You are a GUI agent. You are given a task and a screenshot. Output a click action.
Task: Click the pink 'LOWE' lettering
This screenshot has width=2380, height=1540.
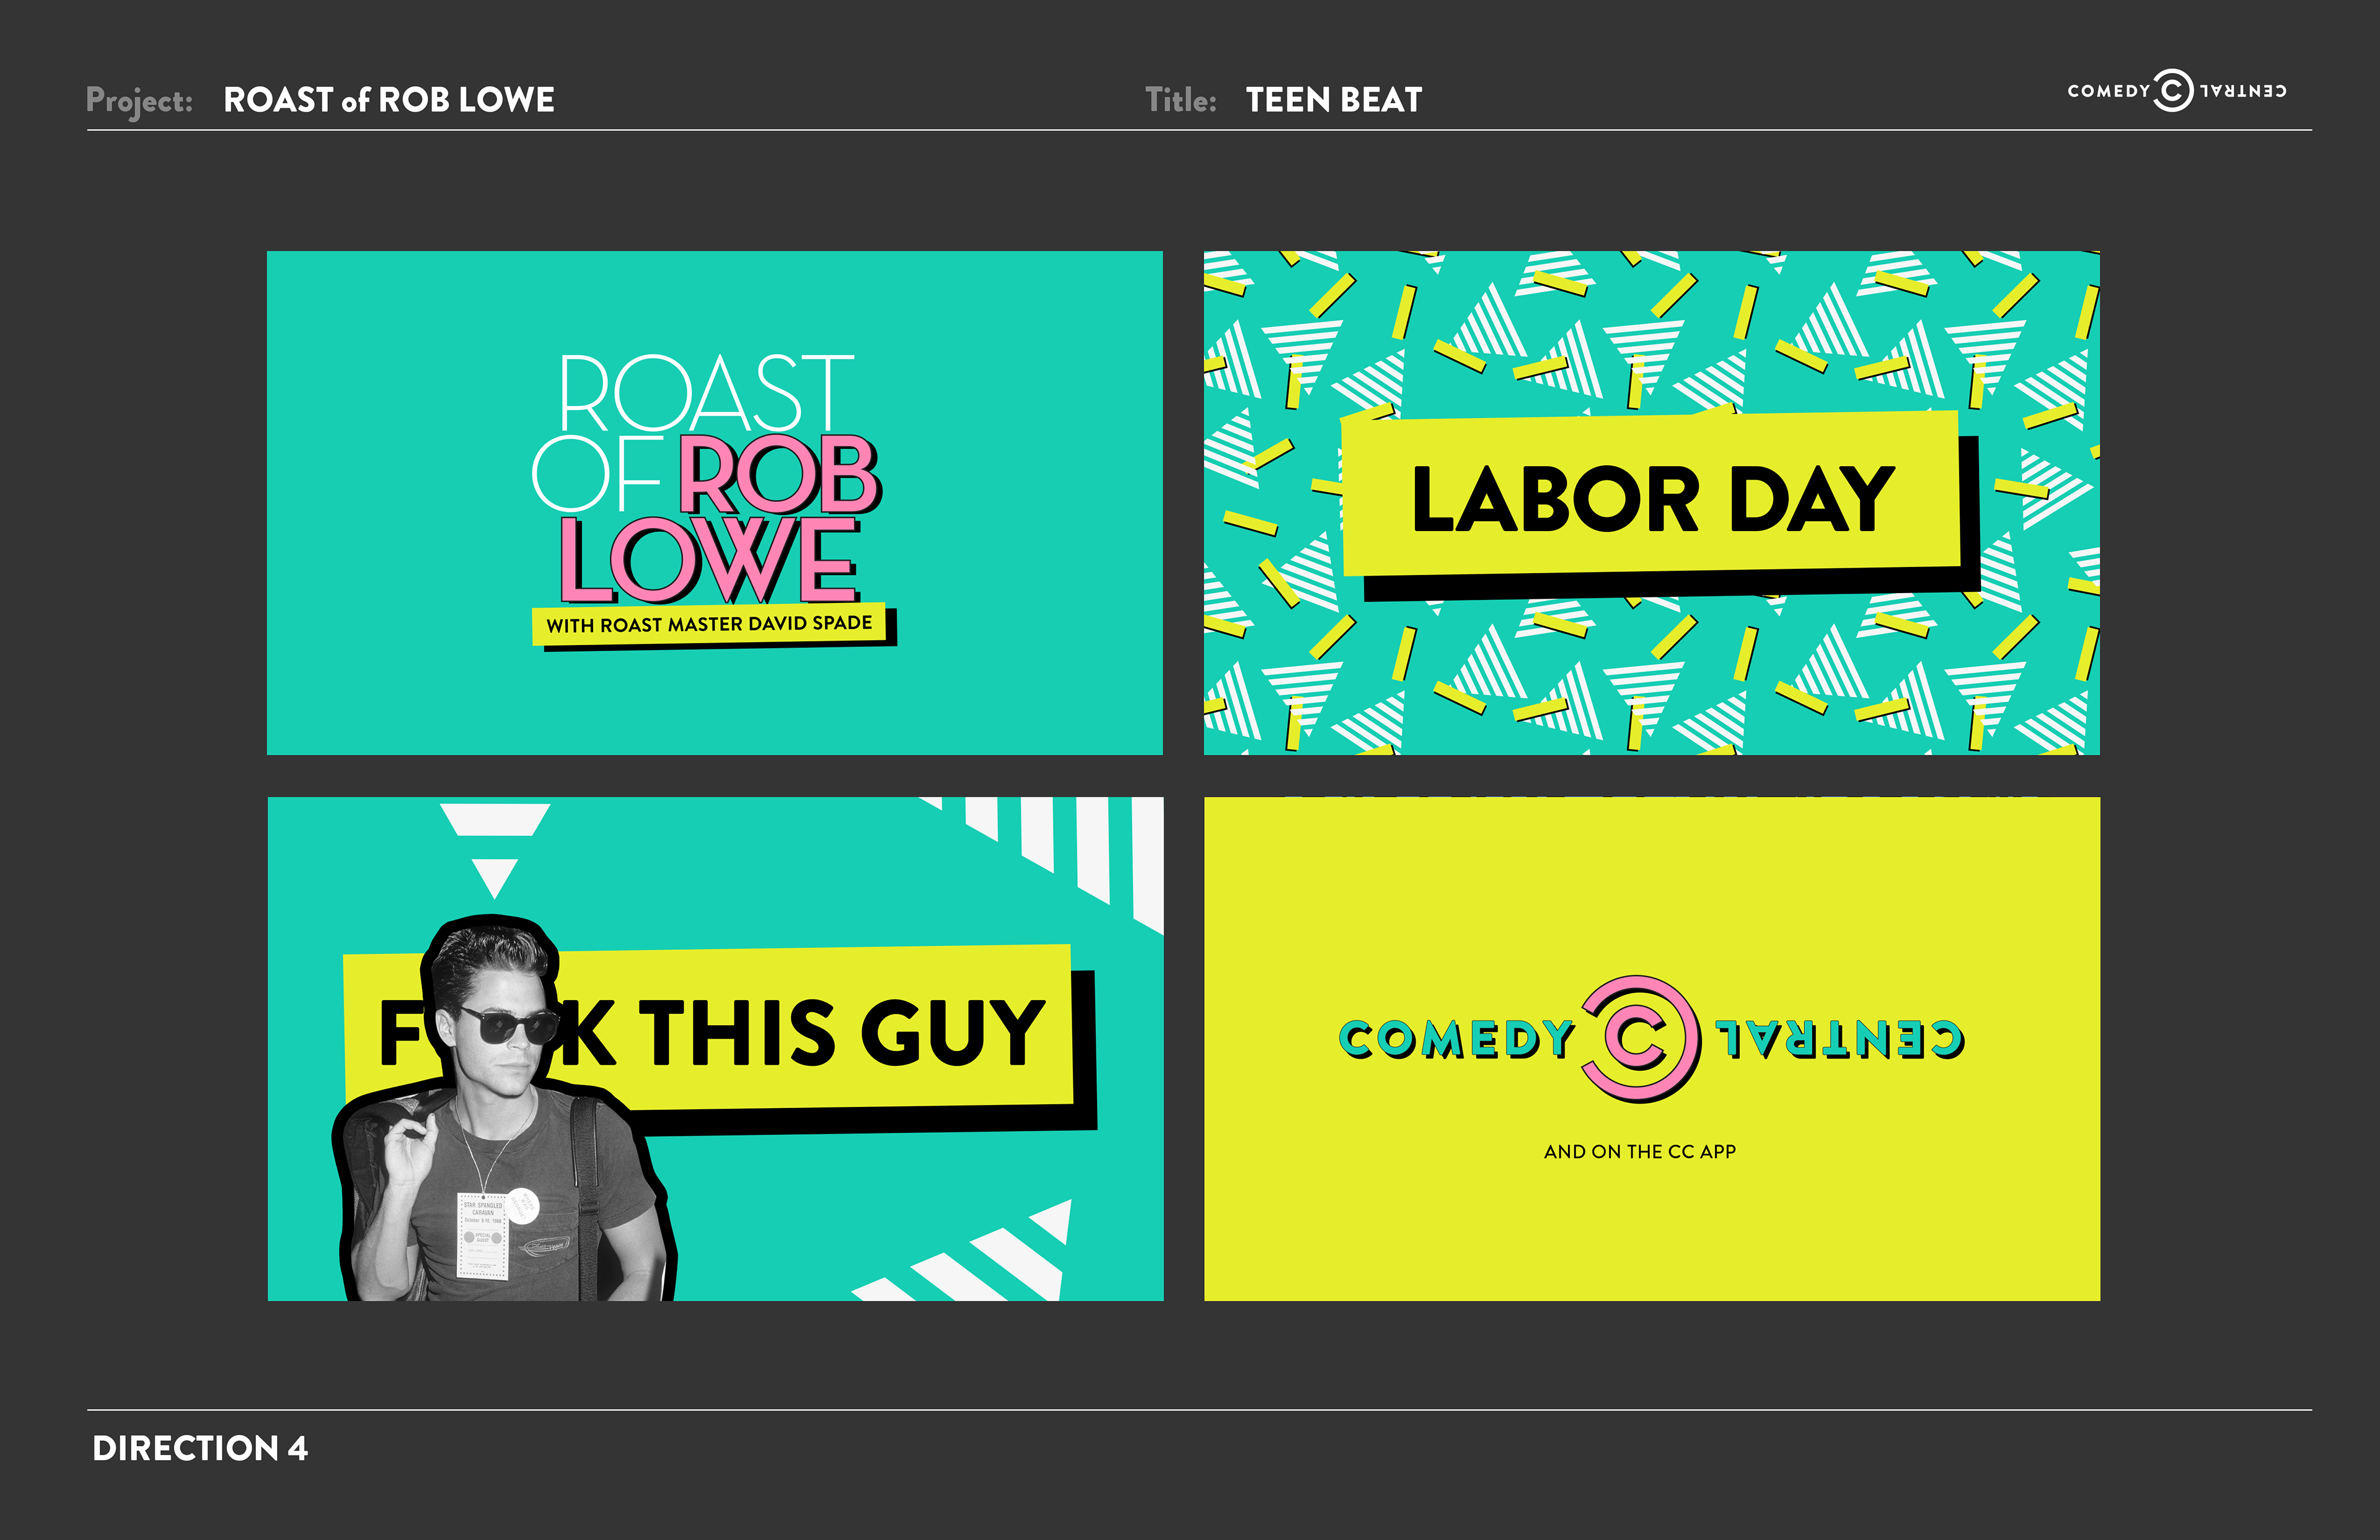709,560
